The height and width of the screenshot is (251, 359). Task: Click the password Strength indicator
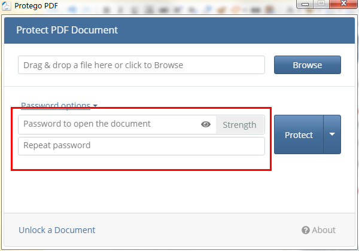click(239, 124)
